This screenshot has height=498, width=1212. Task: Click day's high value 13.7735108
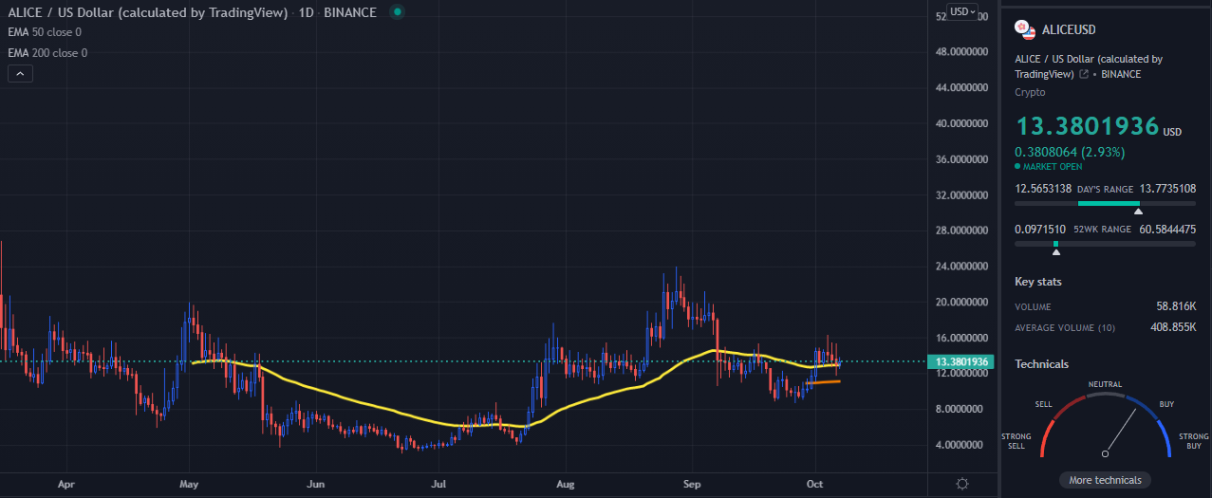1167,189
